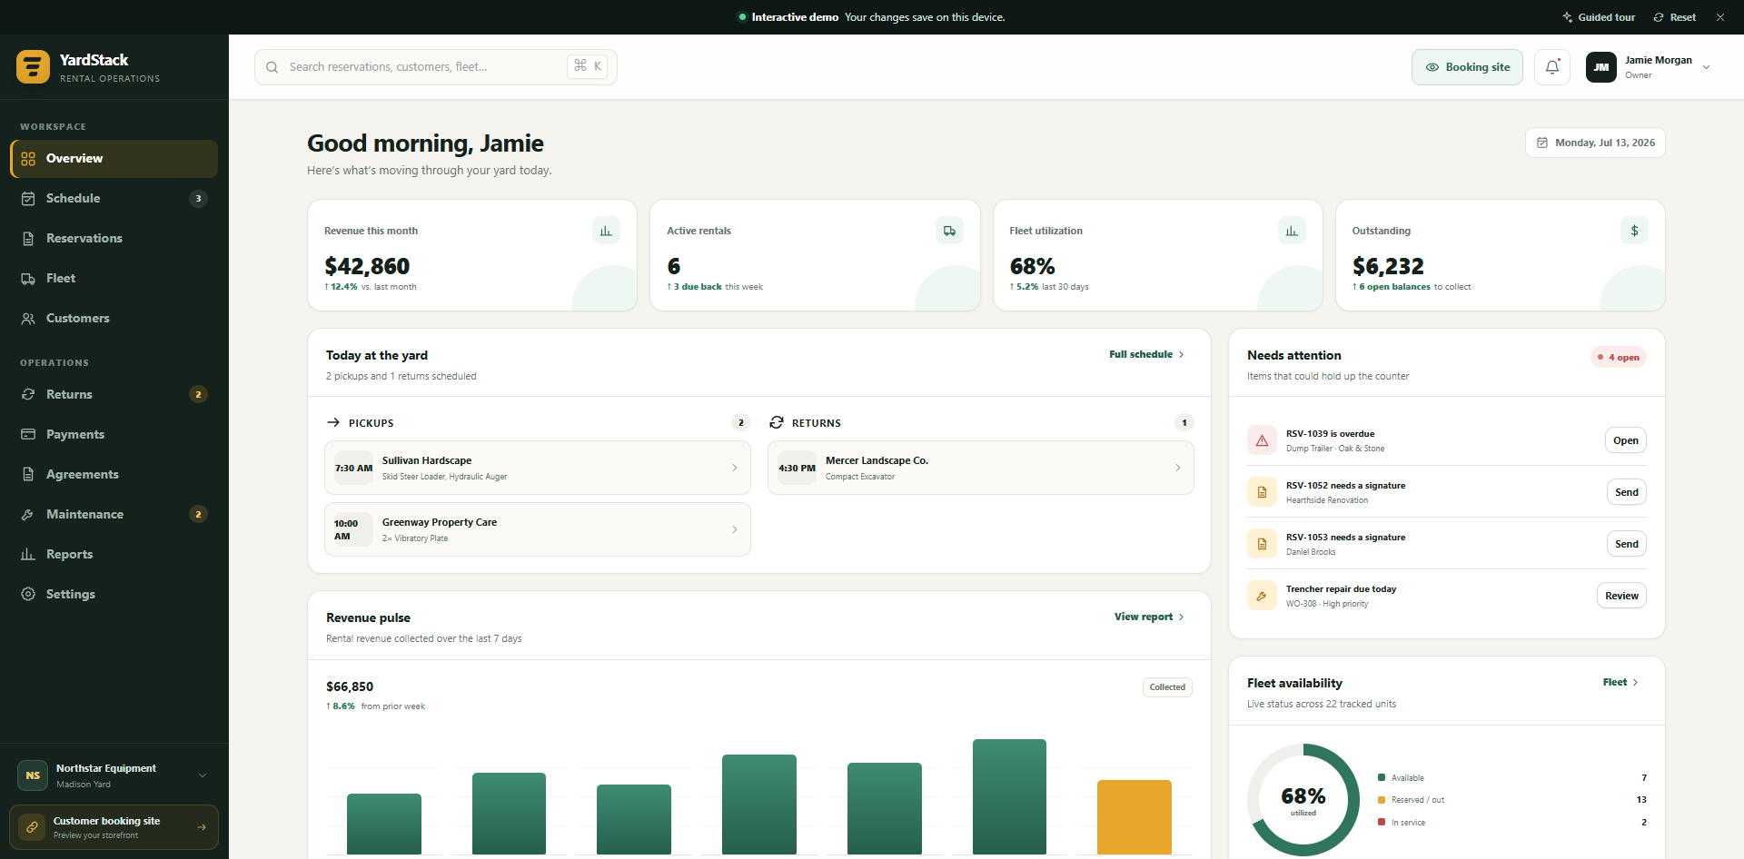Go to Schedule in the sidebar
Image resolution: width=1744 pixels, height=859 pixels.
114,198
